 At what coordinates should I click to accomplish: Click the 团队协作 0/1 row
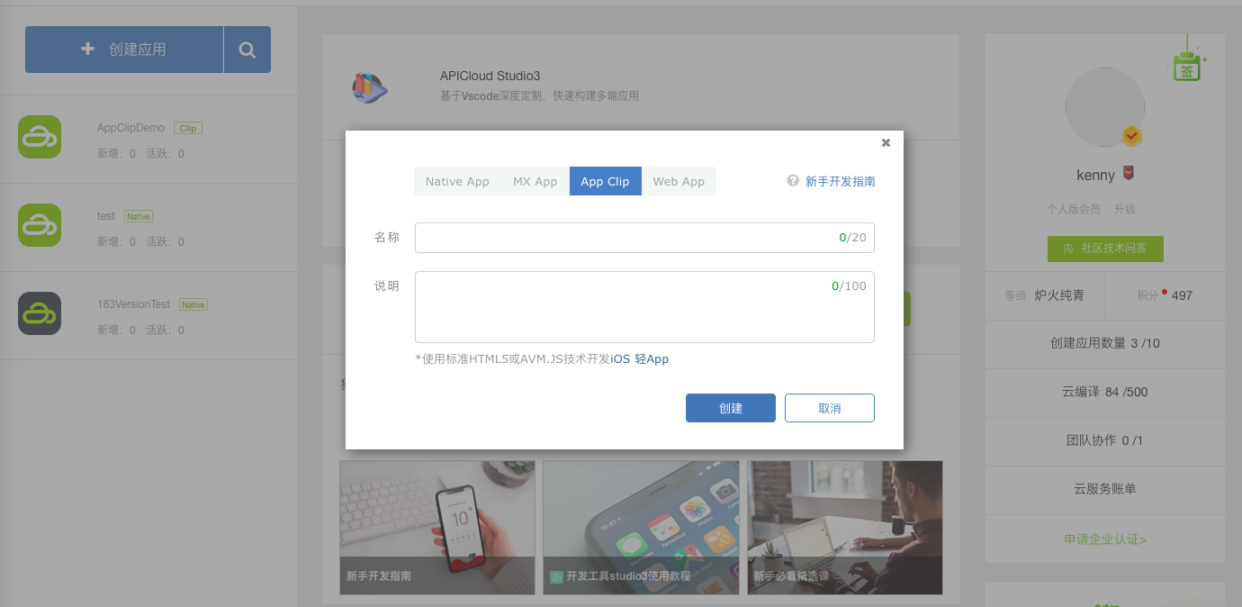pyautogui.click(x=1105, y=440)
